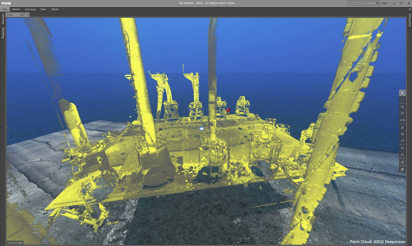The width and height of the screenshot is (412, 246).
Task: Open the Asset Store side panel
Action: 409,20
